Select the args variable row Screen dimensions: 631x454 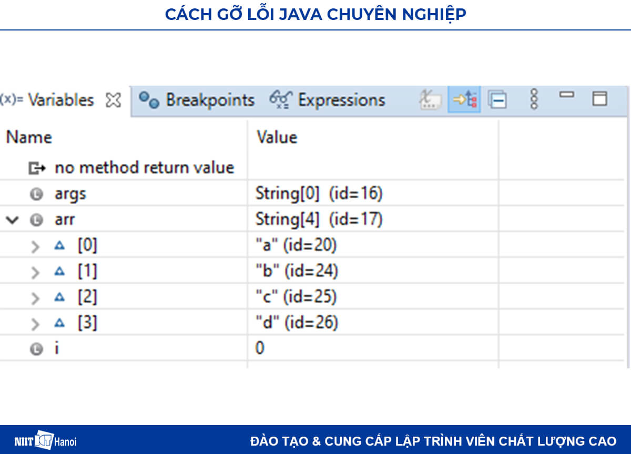pyautogui.click(x=70, y=194)
